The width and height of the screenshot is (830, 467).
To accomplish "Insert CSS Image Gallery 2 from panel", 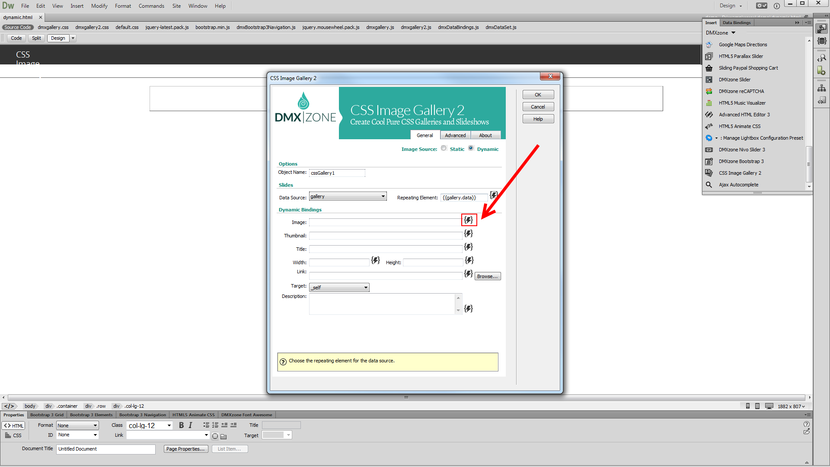I will 740,173.
